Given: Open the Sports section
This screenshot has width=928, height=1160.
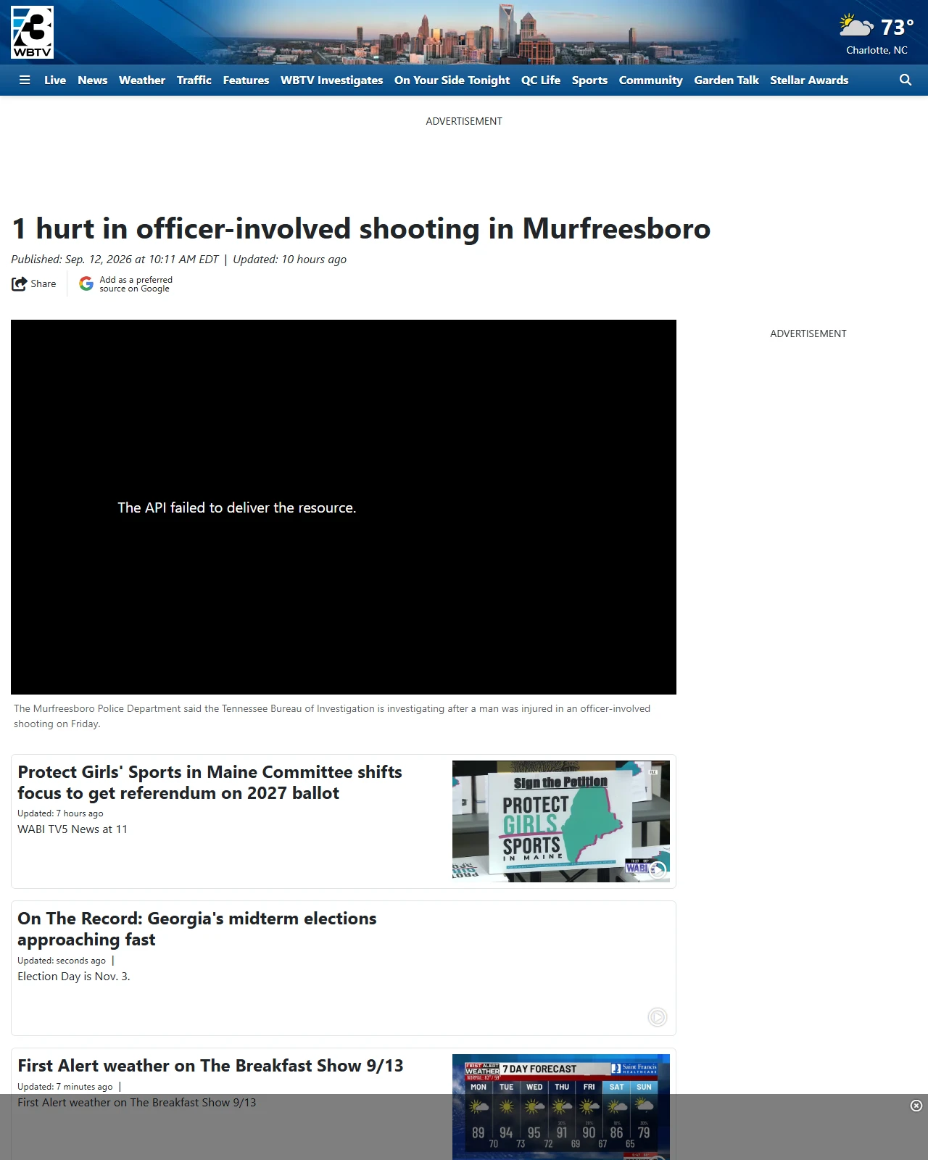Looking at the screenshot, I should click(589, 80).
